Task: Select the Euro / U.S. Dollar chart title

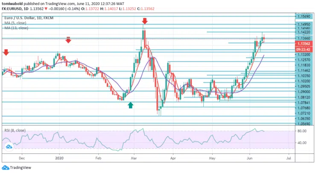Action: click(x=29, y=18)
